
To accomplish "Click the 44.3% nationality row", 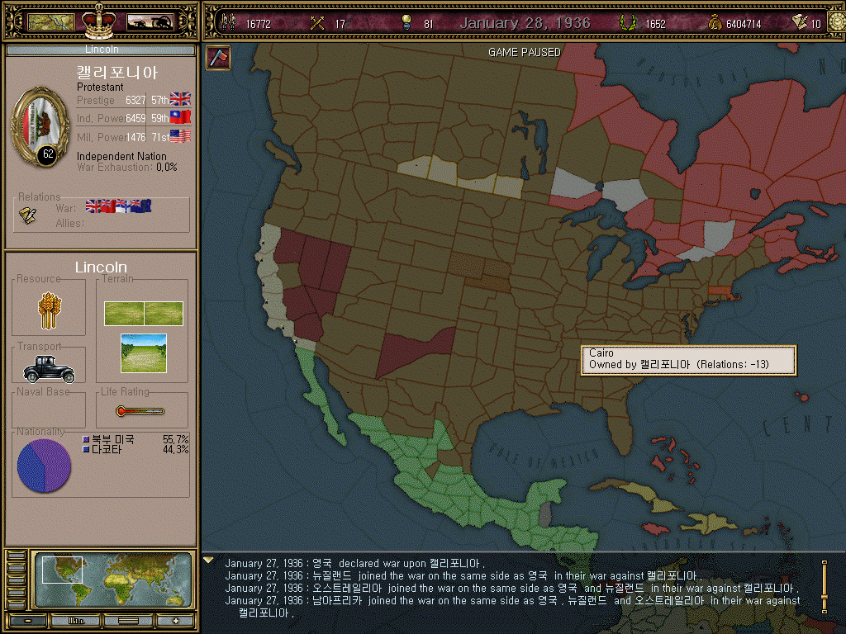I will point(135,449).
